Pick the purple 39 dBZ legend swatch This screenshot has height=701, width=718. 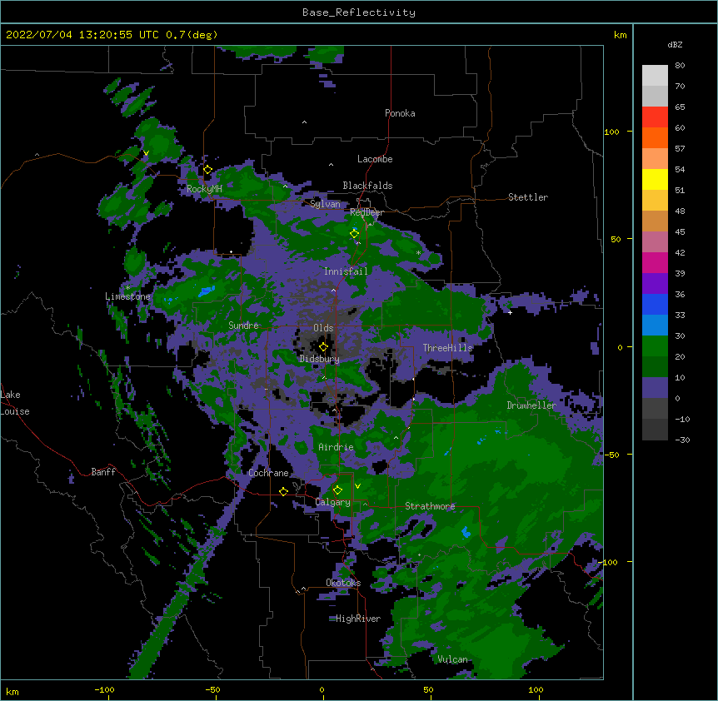pos(655,283)
